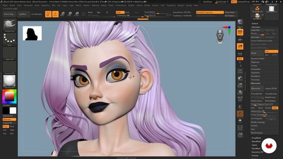Image resolution: width=283 pixels, height=159 pixels.
Task: Toggle the Spotlight Projection button
Action: 210,12
